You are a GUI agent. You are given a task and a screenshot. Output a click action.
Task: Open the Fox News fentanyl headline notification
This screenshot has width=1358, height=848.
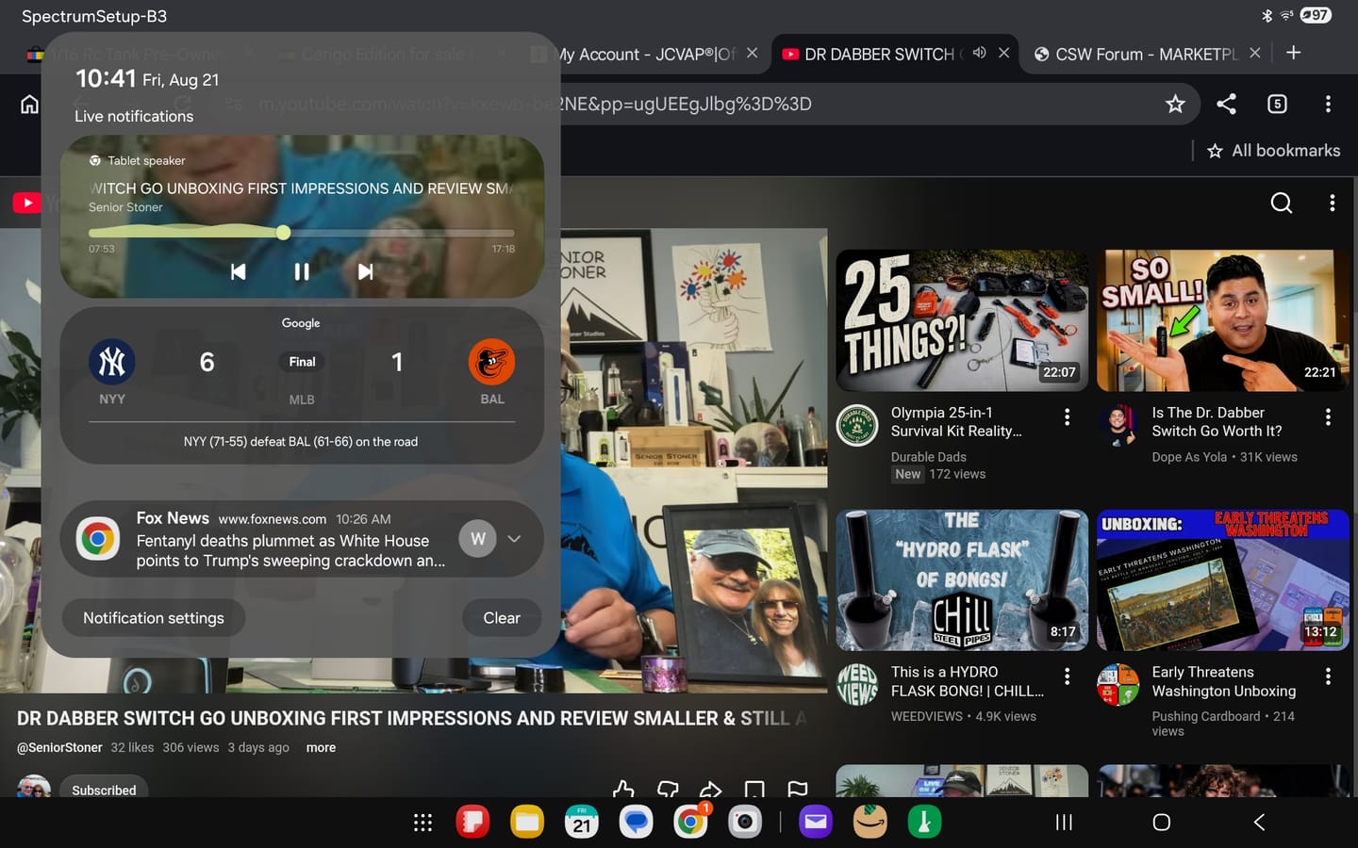coord(290,550)
